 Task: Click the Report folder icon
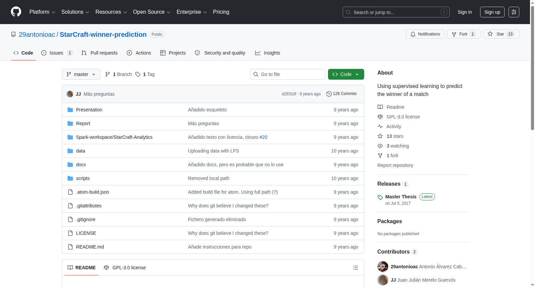(x=70, y=123)
